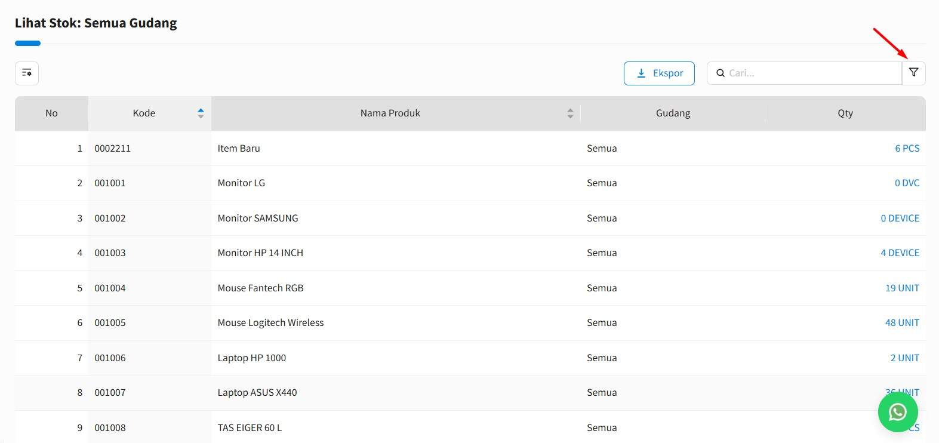Select product code 001004
The width and height of the screenshot is (939, 443).
[x=110, y=288]
